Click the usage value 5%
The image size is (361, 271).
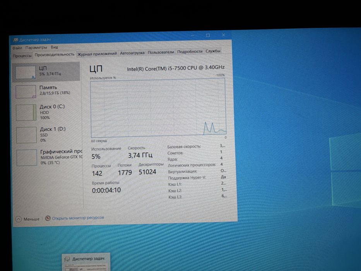pyautogui.click(x=96, y=157)
